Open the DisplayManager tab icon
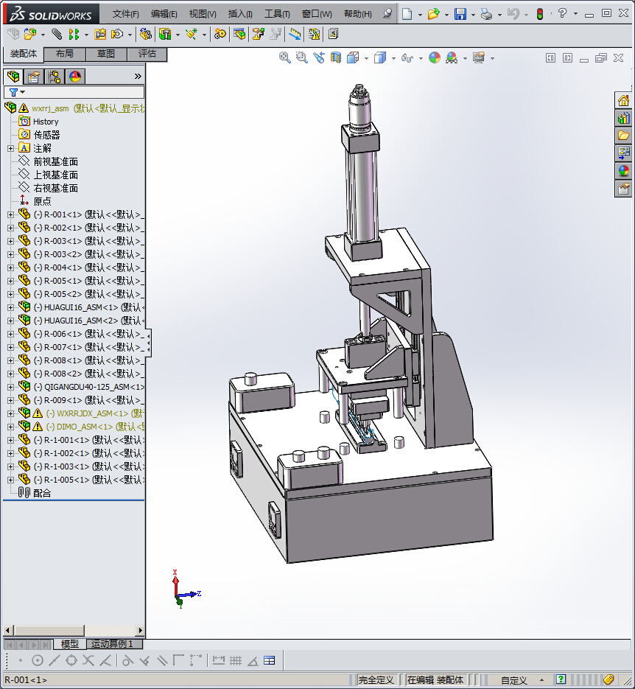This screenshot has height=689, width=635. [x=75, y=77]
